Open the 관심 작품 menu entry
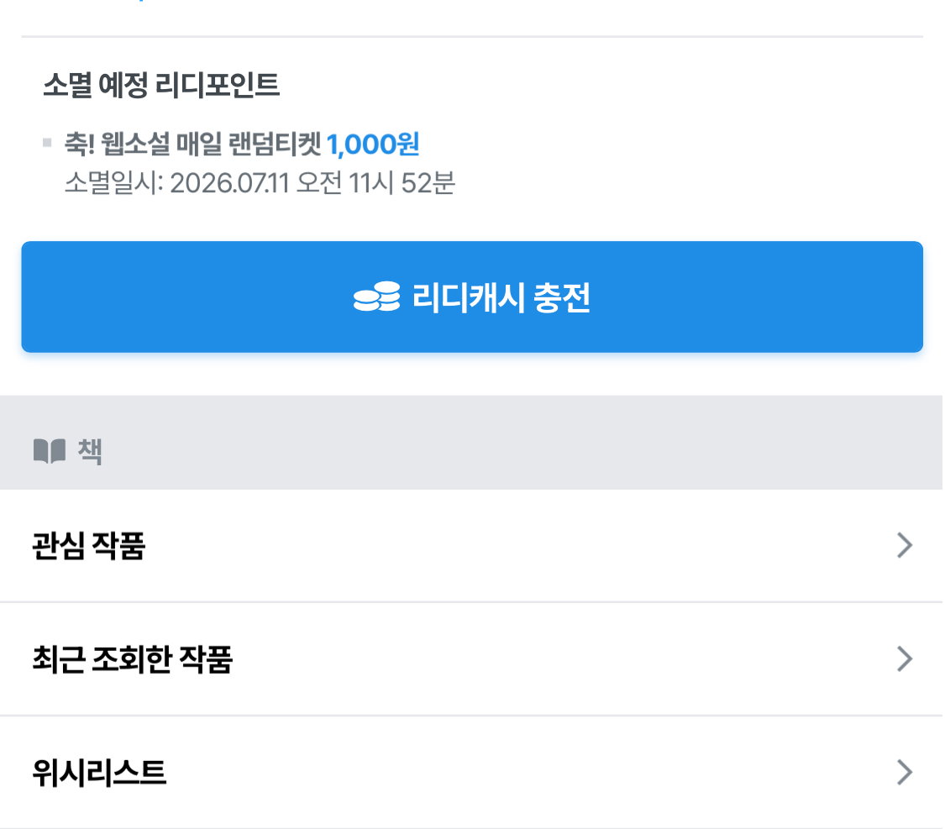Screen dimensions: 945x829 [472, 546]
